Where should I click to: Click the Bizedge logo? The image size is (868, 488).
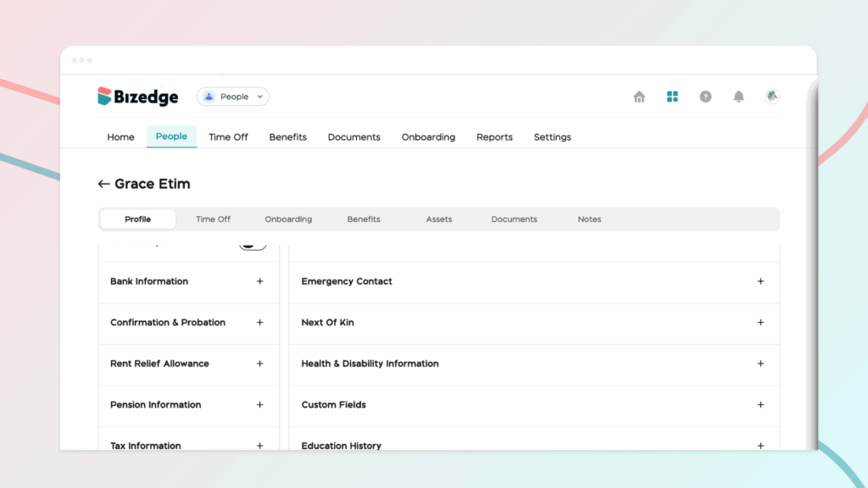(x=138, y=97)
